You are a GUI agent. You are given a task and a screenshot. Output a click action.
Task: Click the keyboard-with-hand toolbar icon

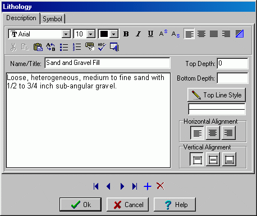pos(90,47)
